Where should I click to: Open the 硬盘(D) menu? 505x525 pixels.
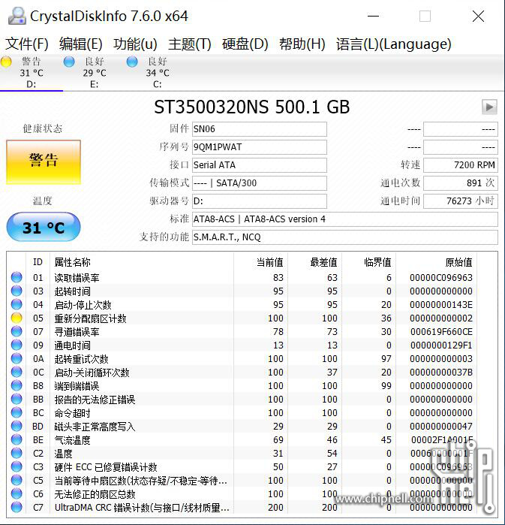tap(245, 44)
